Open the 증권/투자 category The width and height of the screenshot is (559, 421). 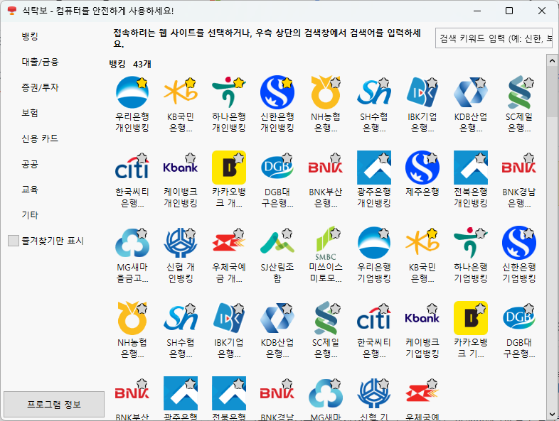click(x=40, y=87)
